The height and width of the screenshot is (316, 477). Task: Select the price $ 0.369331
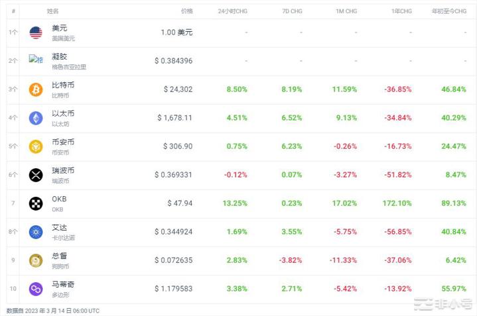click(173, 175)
